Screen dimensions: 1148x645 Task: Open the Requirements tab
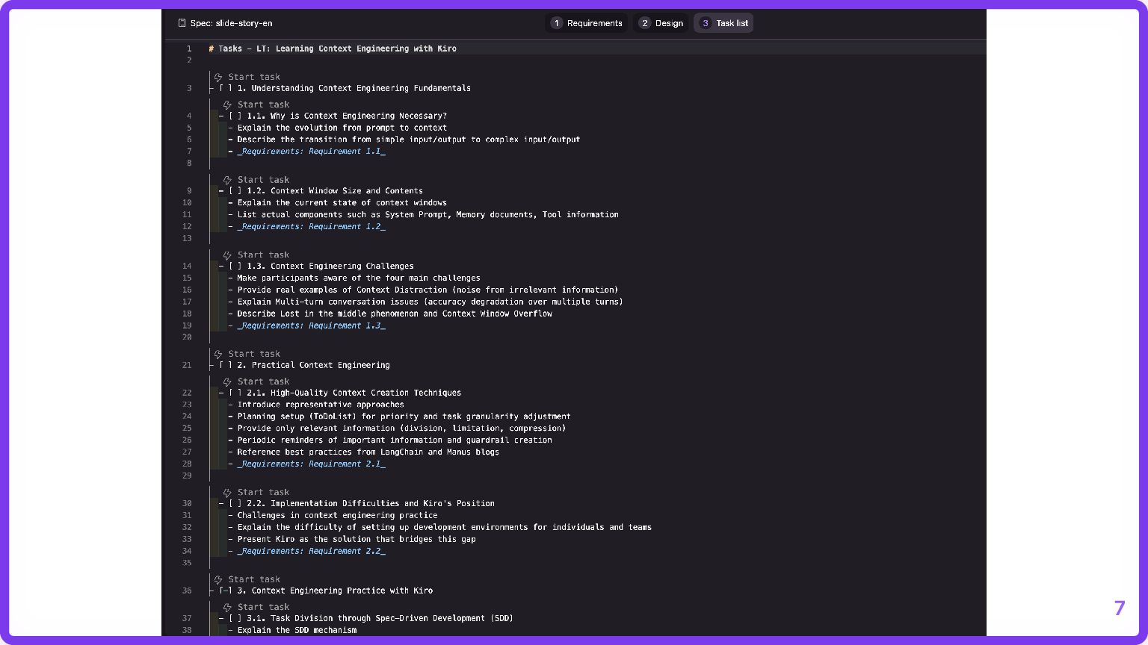586,23
